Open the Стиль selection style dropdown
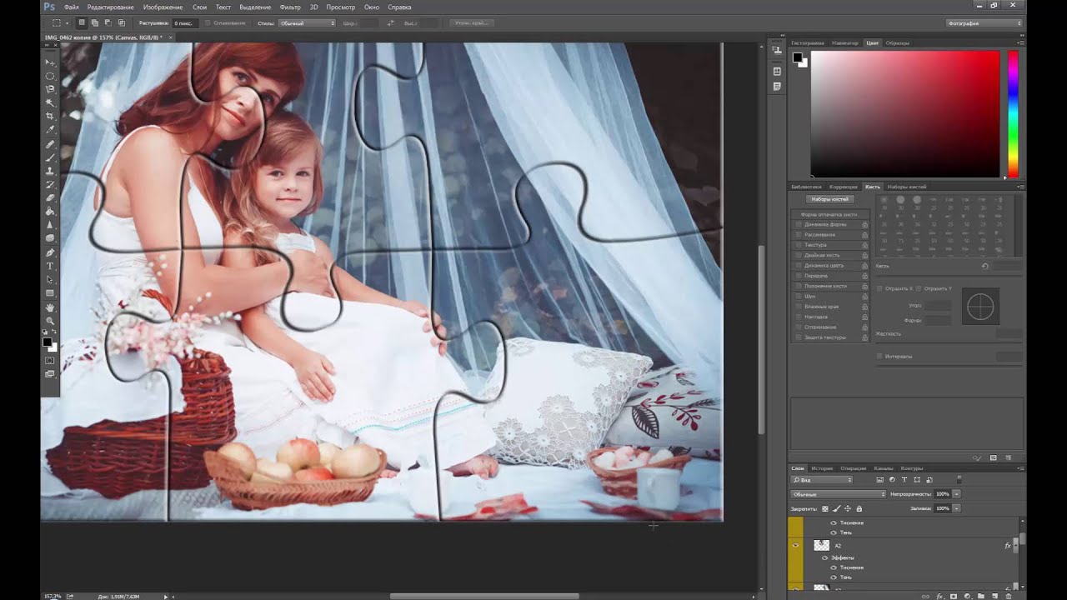This screenshot has width=1067, height=600. [x=307, y=23]
